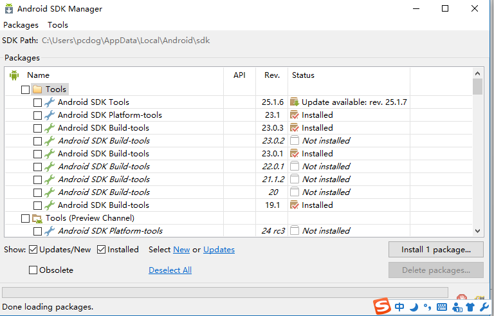Viewport: 494px width, 316px height.
Task: Uncheck the Installed show filter
Action: tap(101, 250)
